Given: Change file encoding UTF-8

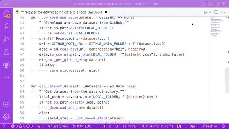Looking at the screenshot, I should [106, 126].
